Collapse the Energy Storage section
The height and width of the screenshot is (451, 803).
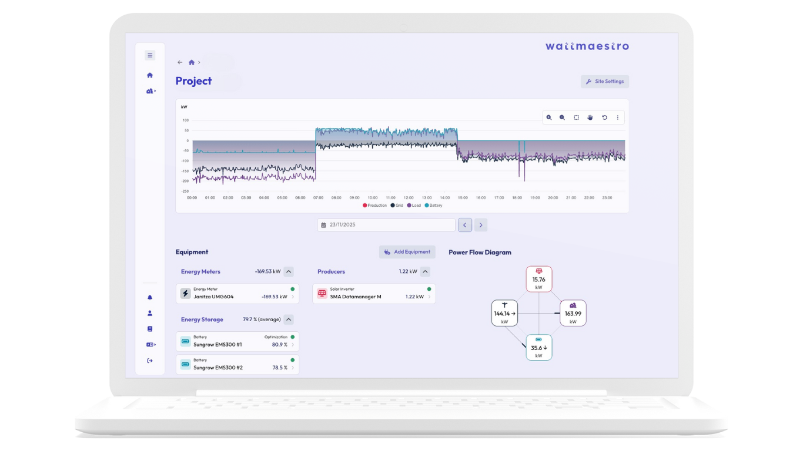(288, 320)
